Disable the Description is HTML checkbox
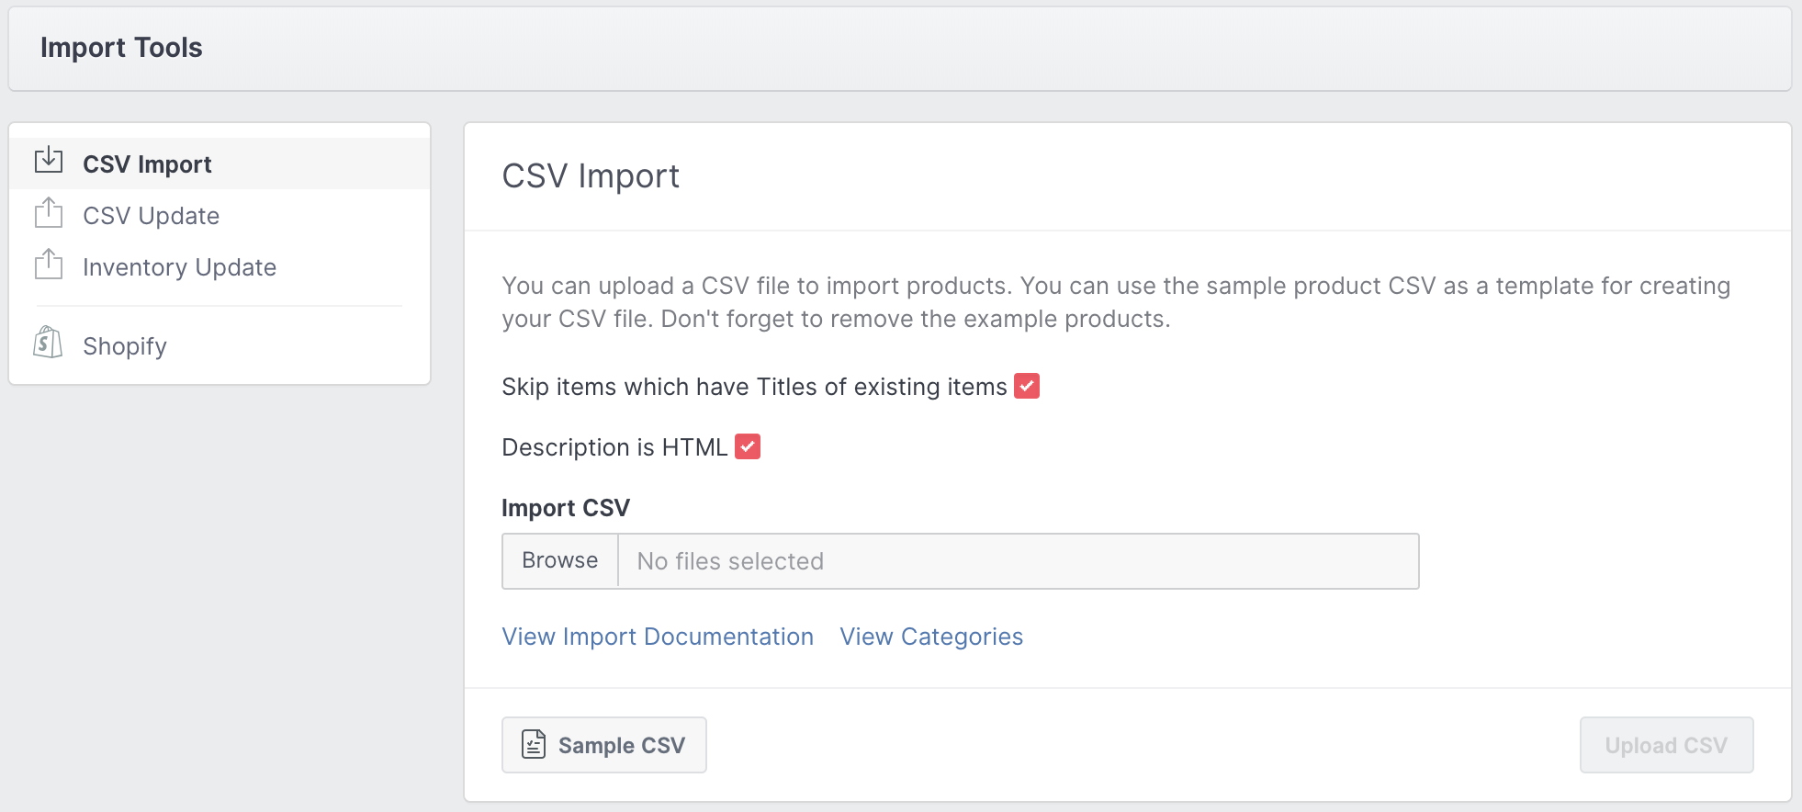Image resolution: width=1802 pixels, height=812 pixels. point(748,446)
